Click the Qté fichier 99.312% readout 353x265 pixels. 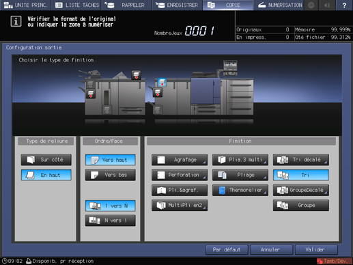pos(323,37)
